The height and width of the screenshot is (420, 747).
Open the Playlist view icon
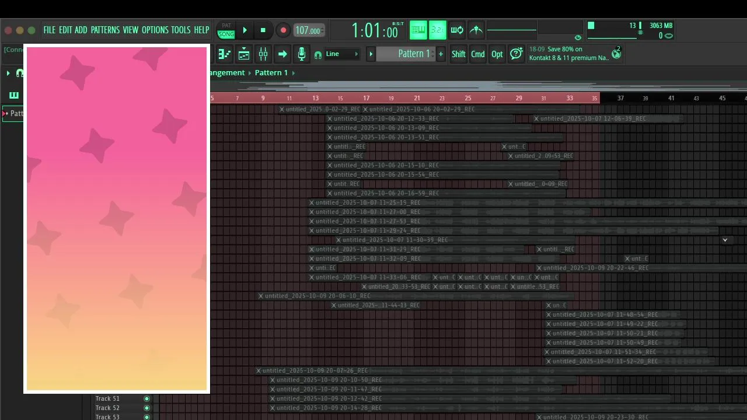224,54
